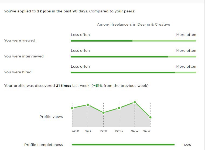This screenshot has width=205, height=150.
Task: Click the May 1 profile views data point
Action: click(x=88, y=105)
